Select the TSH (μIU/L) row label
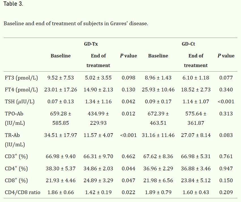 [x=20, y=102]
